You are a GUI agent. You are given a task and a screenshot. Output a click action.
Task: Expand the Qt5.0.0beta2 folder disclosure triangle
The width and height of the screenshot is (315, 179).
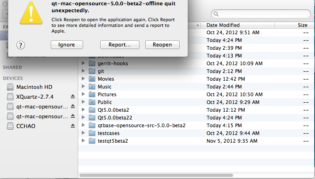click(83, 110)
